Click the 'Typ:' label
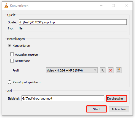The width and height of the screenshot is (135, 118). 10,28
